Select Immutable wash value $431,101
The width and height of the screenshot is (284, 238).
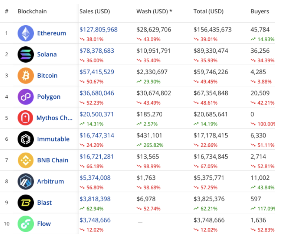click(149, 135)
